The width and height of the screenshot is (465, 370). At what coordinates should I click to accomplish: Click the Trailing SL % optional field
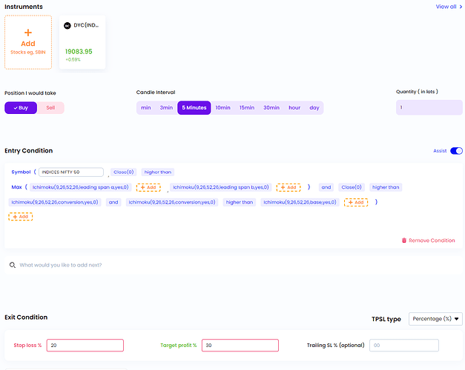coord(404,346)
